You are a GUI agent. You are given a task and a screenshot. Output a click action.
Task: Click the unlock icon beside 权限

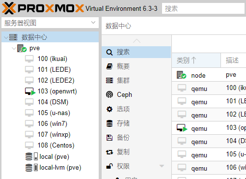coord(109,166)
